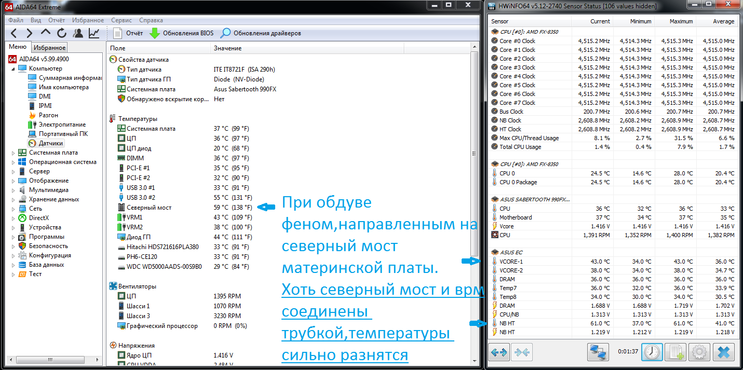Click the AIDA64 up-level arrow icon
This screenshot has height=370, width=743.
46,33
